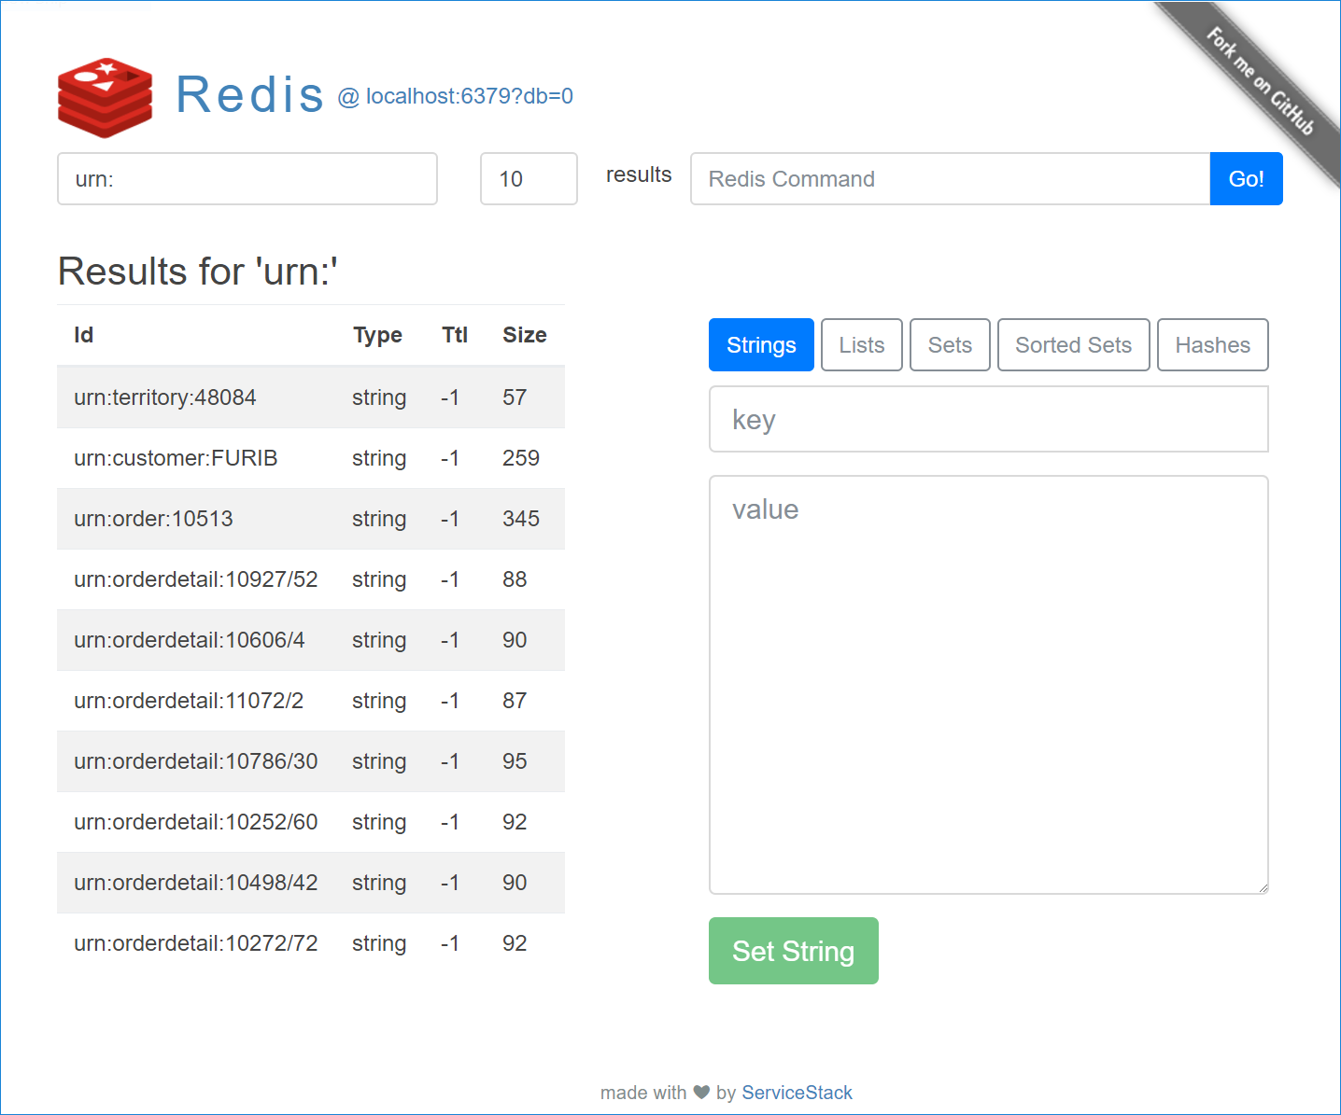The width and height of the screenshot is (1341, 1115).
Task: Open the Hashes tab
Action: tap(1213, 344)
